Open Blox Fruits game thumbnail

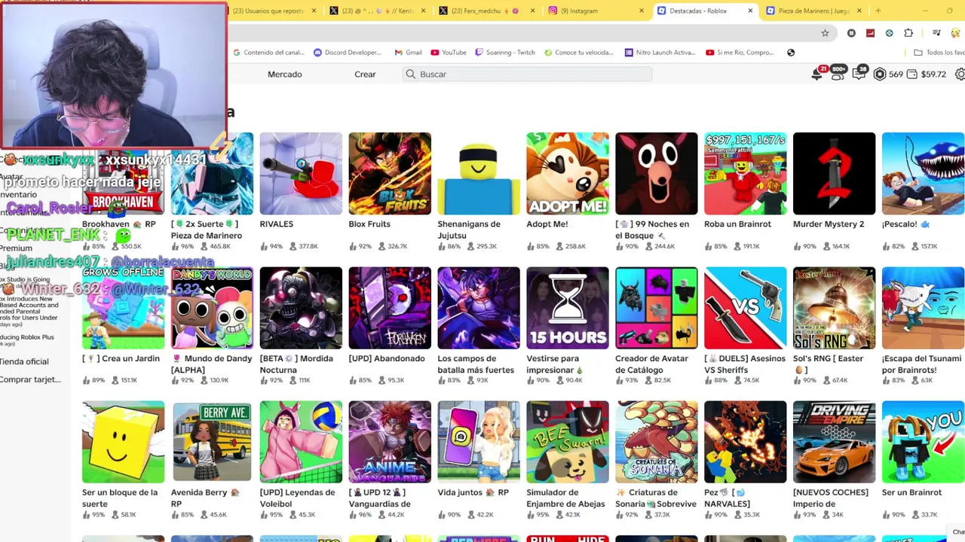point(390,174)
